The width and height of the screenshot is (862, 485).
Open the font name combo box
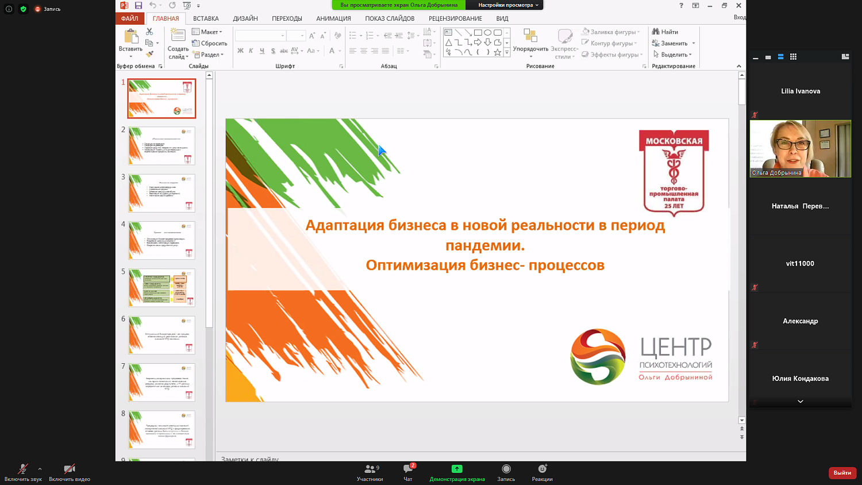pyautogui.click(x=260, y=36)
